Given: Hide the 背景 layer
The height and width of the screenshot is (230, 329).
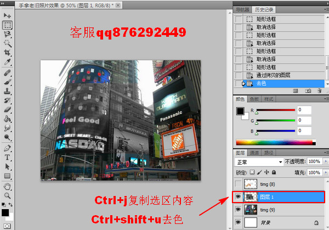Looking at the screenshot, I should coord(238,222).
